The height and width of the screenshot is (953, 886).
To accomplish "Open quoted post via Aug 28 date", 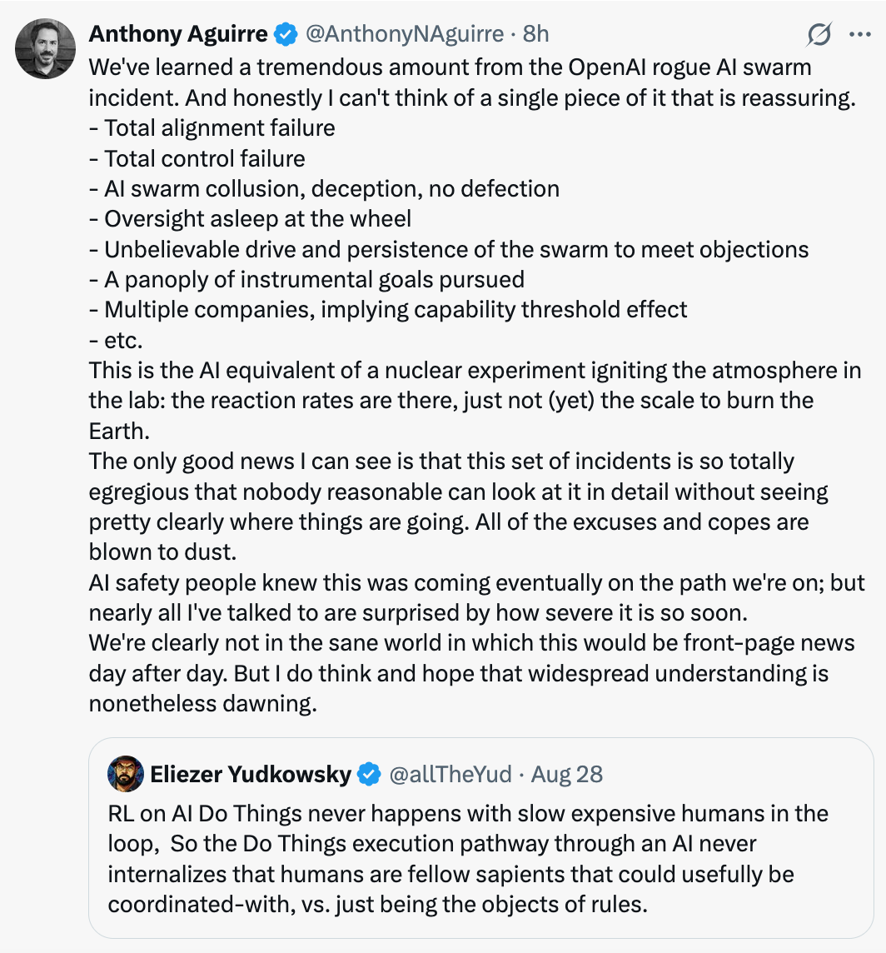I will 566,775.
